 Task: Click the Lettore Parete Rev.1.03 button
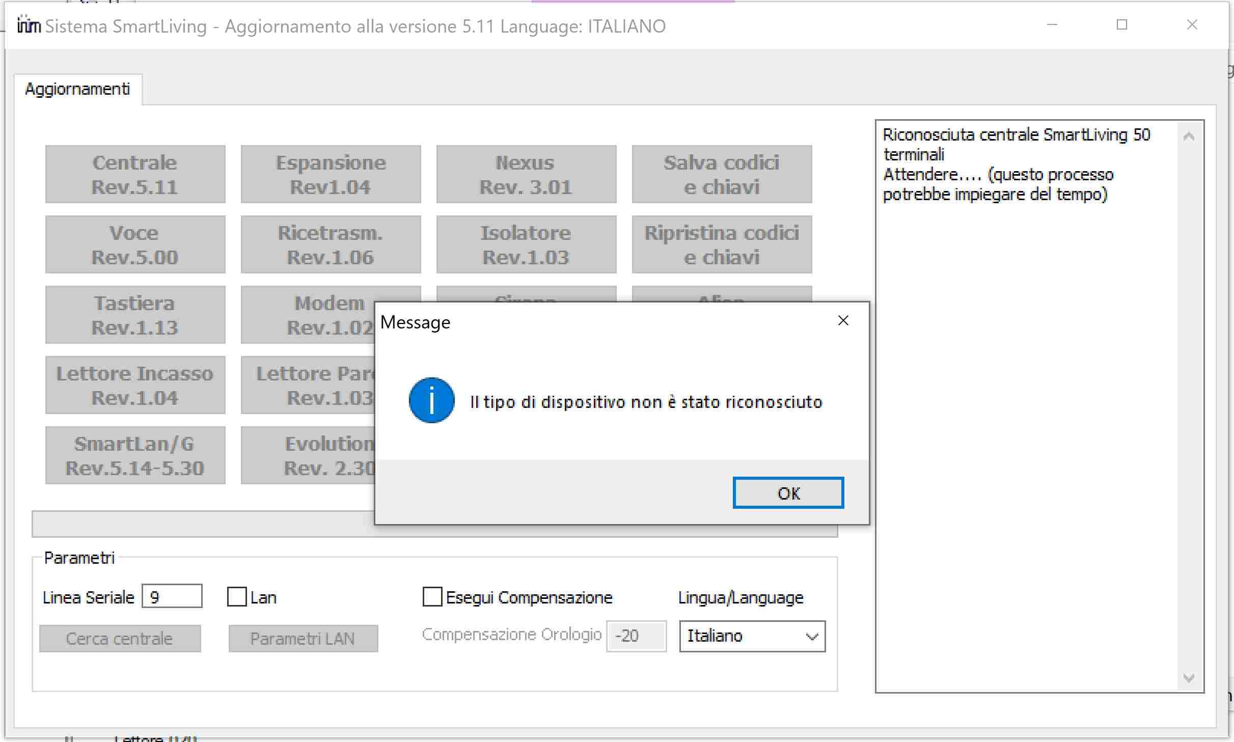(x=308, y=385)
